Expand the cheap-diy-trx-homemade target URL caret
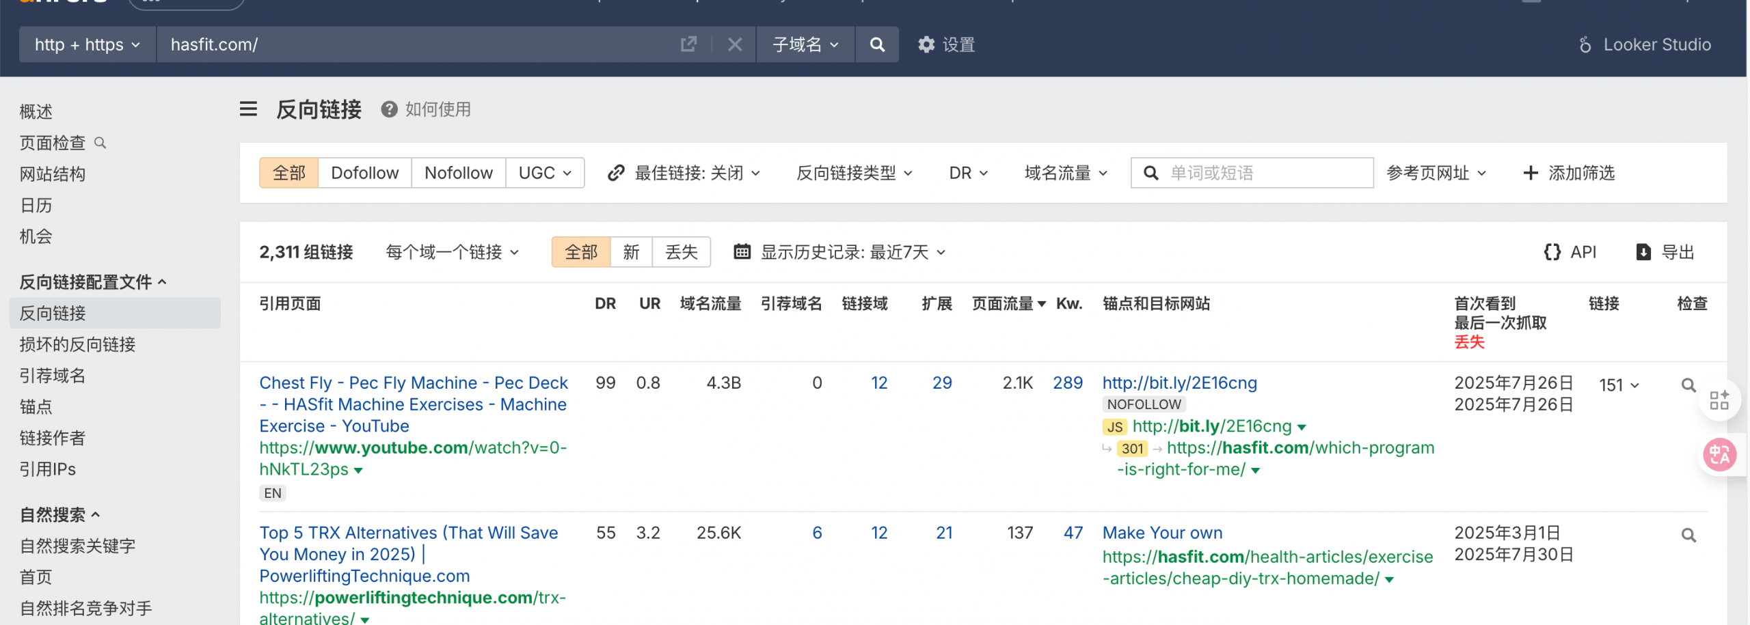Screen dimensions: 1750x625 [1389, 580]
